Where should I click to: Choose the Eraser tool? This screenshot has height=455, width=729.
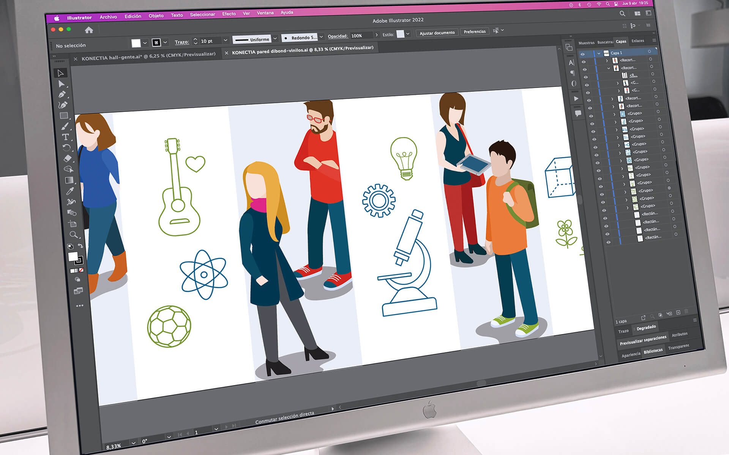tap(68, 158)
